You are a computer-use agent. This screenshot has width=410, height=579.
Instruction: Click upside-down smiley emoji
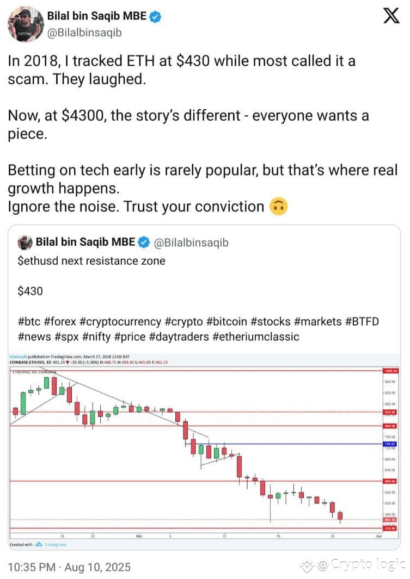278,207
